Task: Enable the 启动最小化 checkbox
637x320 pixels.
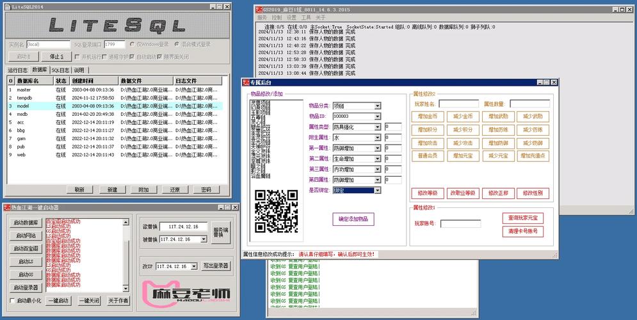Action: pos(12,301)
